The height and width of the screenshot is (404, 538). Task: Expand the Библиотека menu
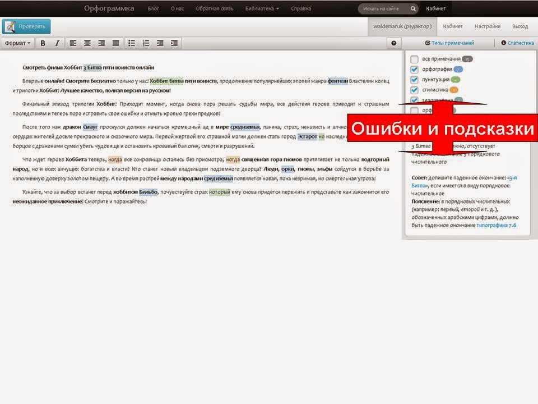click(262, 8)
